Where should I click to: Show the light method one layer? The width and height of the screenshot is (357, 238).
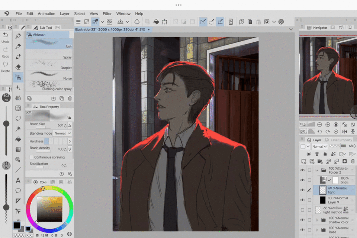tap(302, 210)
